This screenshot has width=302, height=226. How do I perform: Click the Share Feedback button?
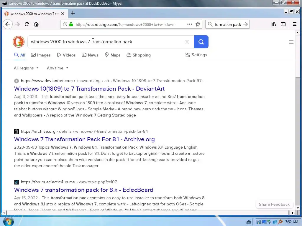(x=274, y=204)
